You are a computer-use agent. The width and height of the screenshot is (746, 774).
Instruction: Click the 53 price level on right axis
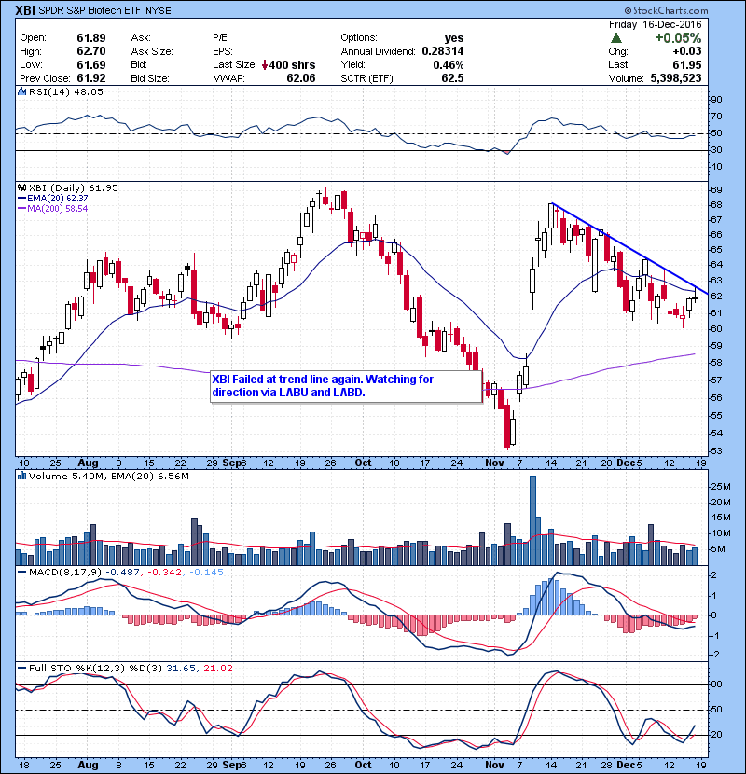[716, 451]
